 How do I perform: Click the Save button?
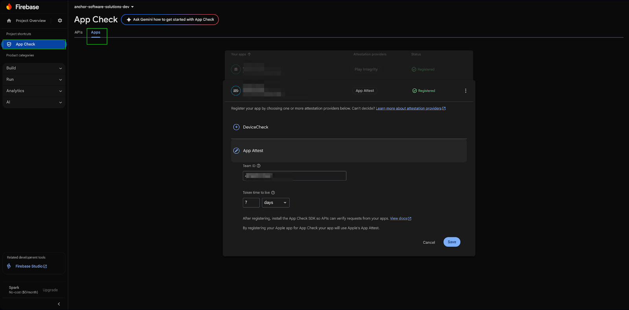(452, 242)
